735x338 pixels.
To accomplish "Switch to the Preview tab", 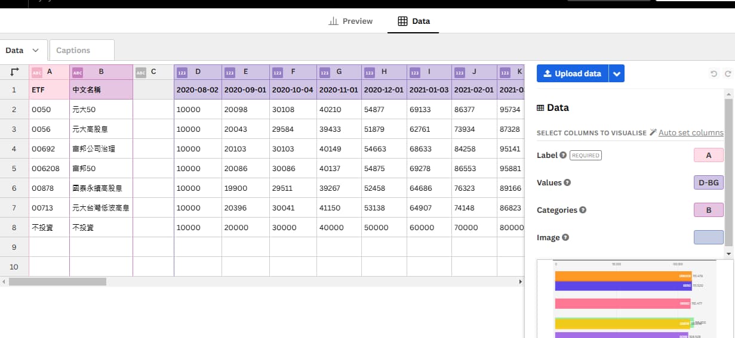I will point(350,21).
